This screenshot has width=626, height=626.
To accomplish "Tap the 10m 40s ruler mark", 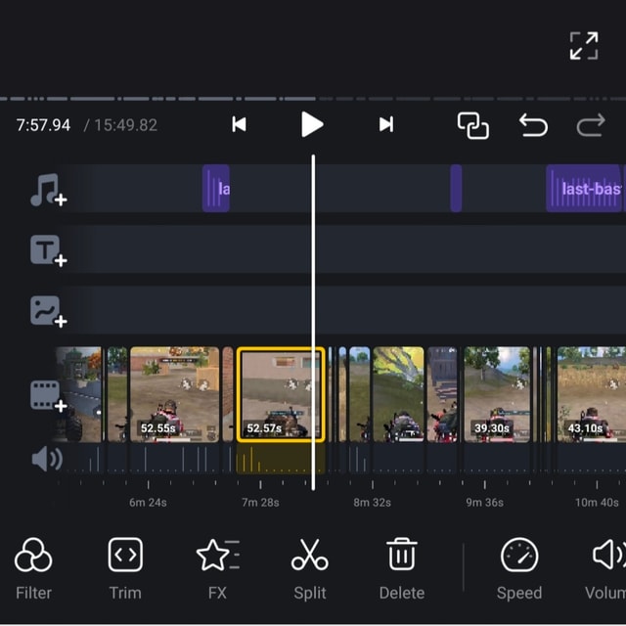I will point(597,502).
